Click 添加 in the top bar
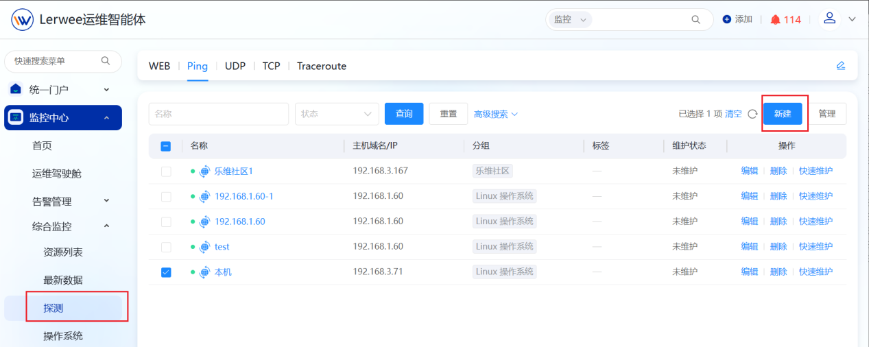 (743, 20)
